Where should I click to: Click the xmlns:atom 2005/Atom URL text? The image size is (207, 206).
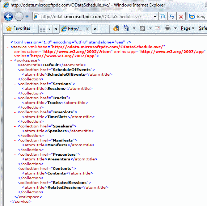pyautogui.click(x=77, y=52)
